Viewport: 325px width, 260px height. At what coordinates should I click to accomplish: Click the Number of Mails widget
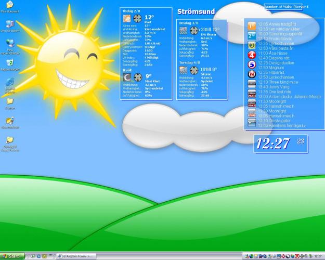coord(286,7)
